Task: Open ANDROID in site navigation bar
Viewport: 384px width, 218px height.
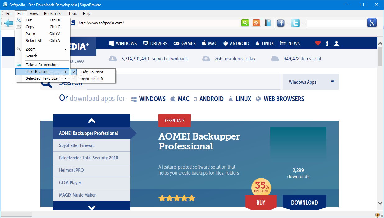Action: coord(236,43)
